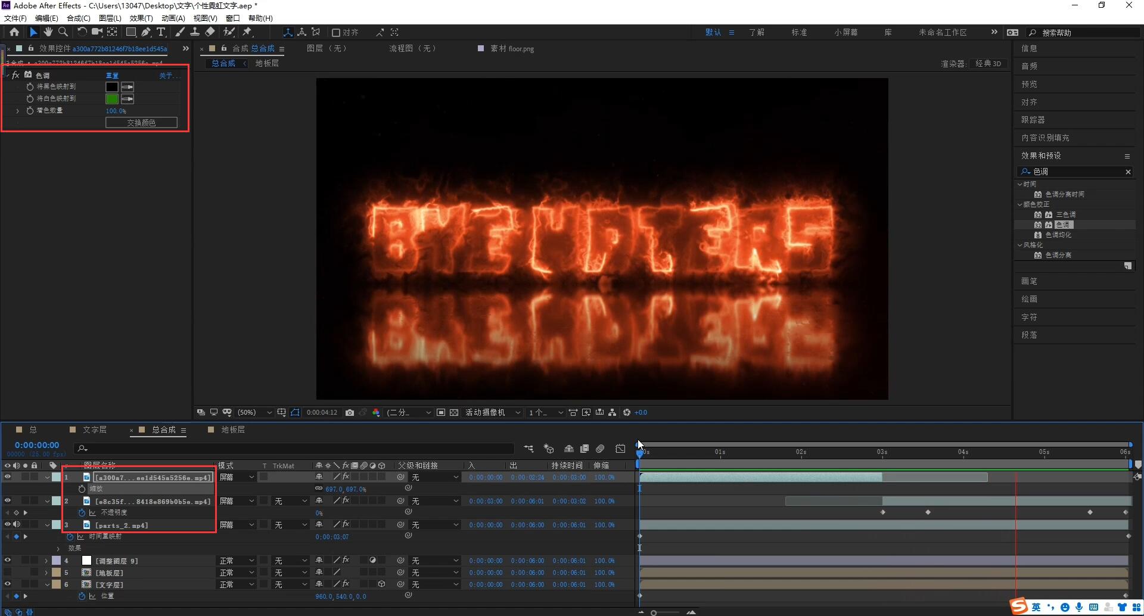The height and width of the screenshot is (616, 1144).
Task: Click the Local Axis Mode icon
Action: point(288,32)
